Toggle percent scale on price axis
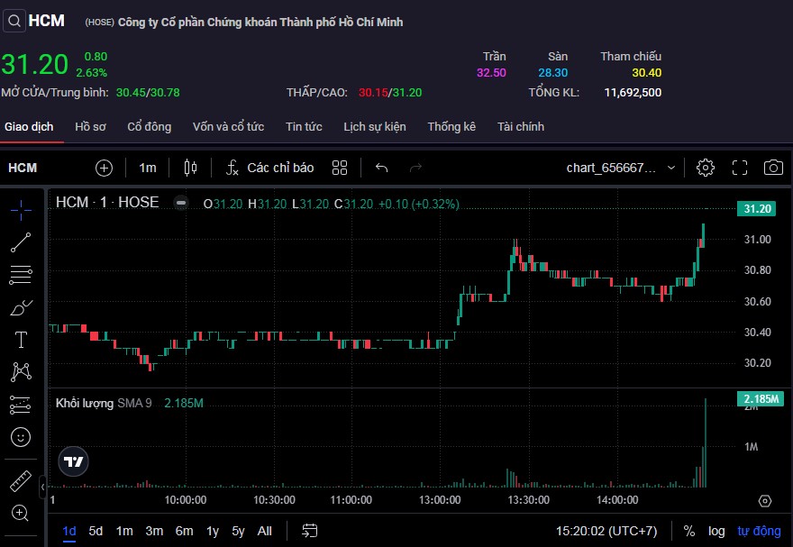This screenshot has height=547, width=793. pos(689,531)
